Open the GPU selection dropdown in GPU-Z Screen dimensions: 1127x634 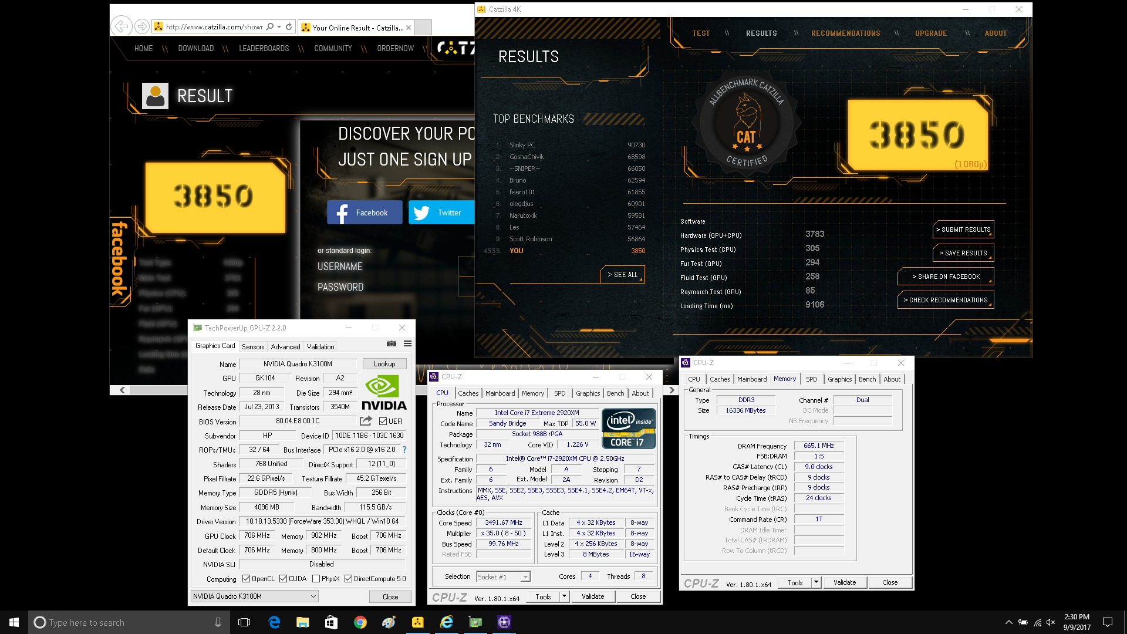(x=254, y=596)
